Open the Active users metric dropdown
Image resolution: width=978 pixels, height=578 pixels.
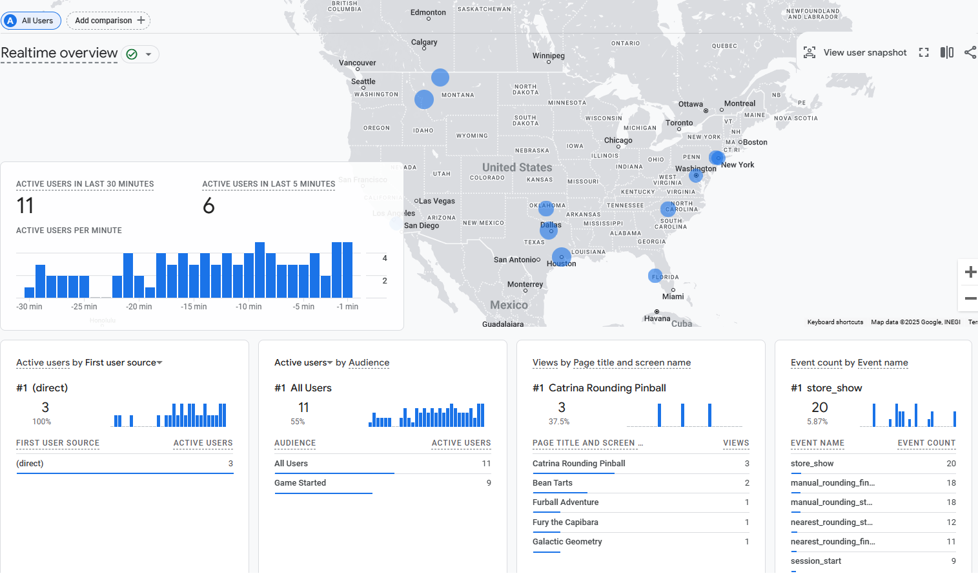point(330,363)
